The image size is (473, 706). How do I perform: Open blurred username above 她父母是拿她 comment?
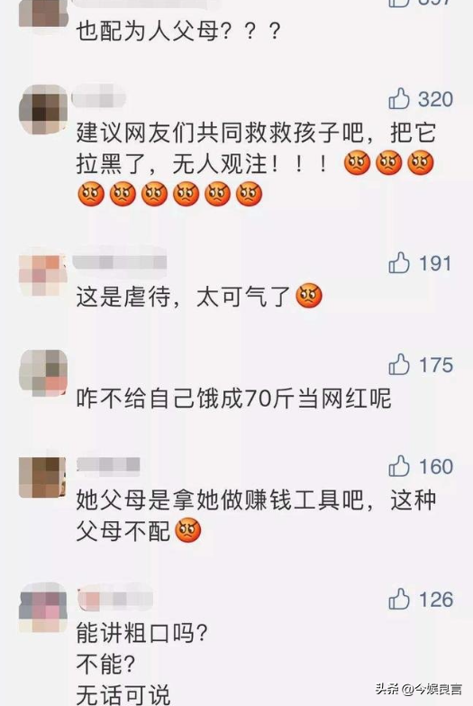[x=108, y=464]
